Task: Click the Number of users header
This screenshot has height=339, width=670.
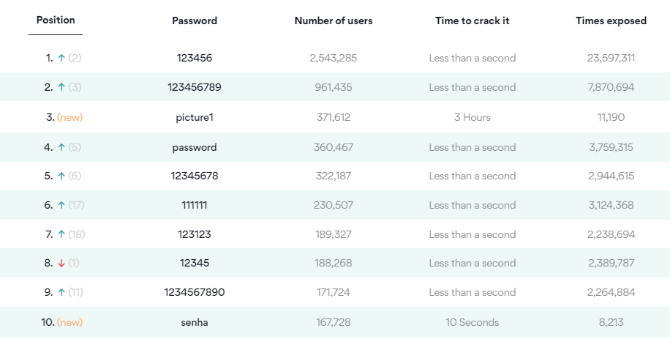Action: (334, 21)
